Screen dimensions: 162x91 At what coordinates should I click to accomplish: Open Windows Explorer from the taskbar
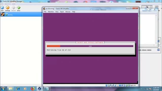(10, 89)
